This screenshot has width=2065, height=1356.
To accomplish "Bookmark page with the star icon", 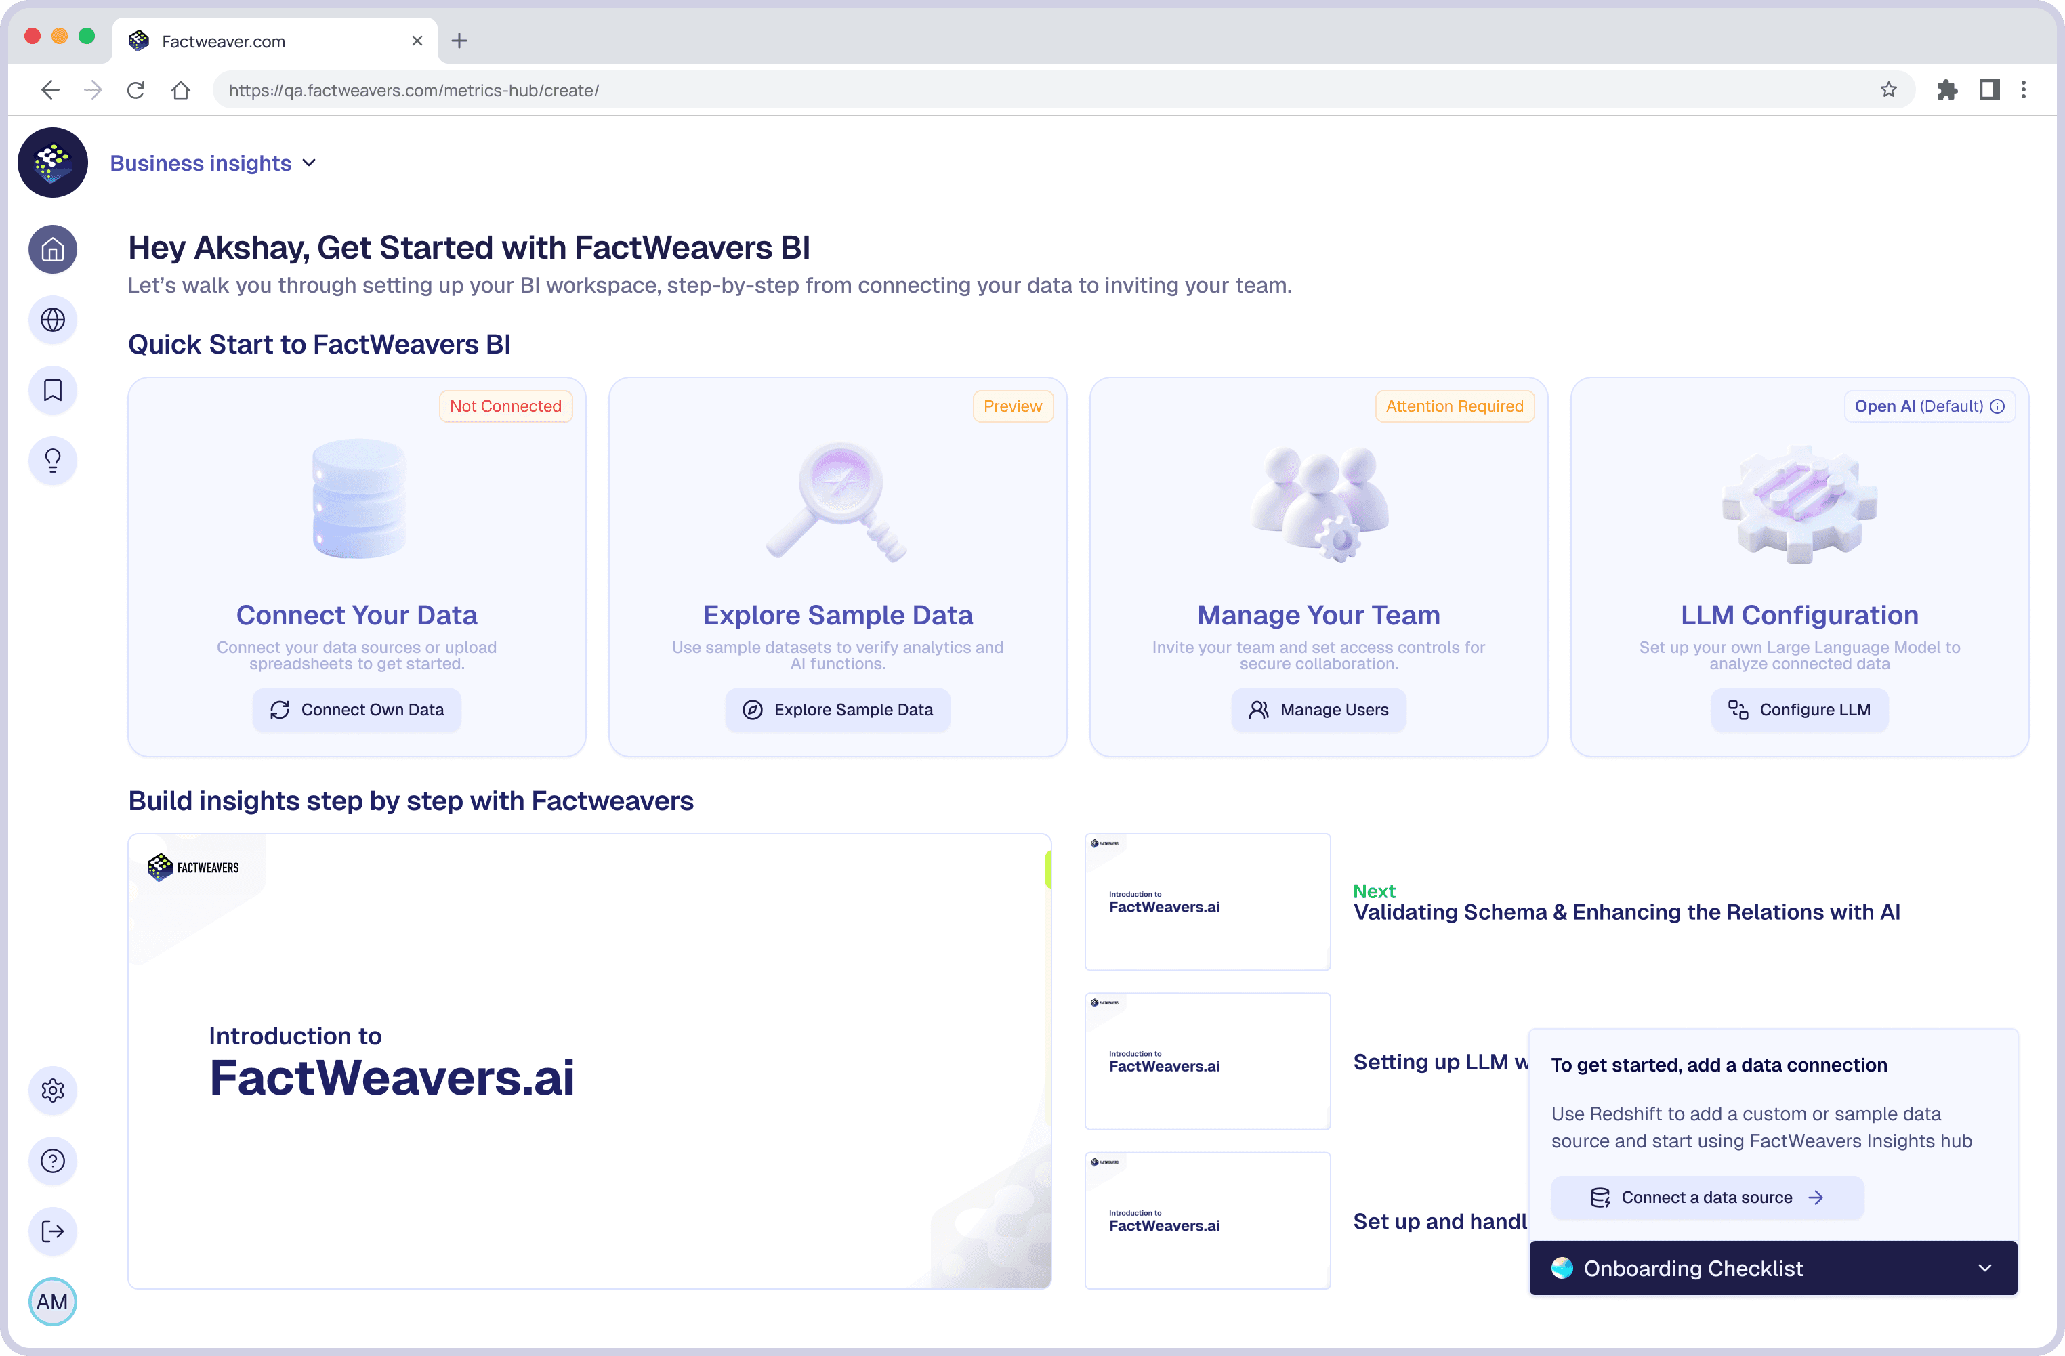I will point(1889,89).
